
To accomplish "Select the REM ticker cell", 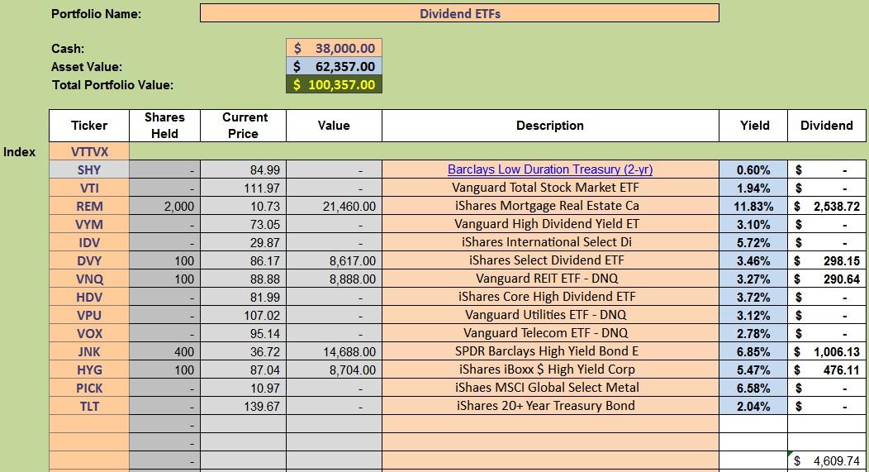I will (88, 207).
